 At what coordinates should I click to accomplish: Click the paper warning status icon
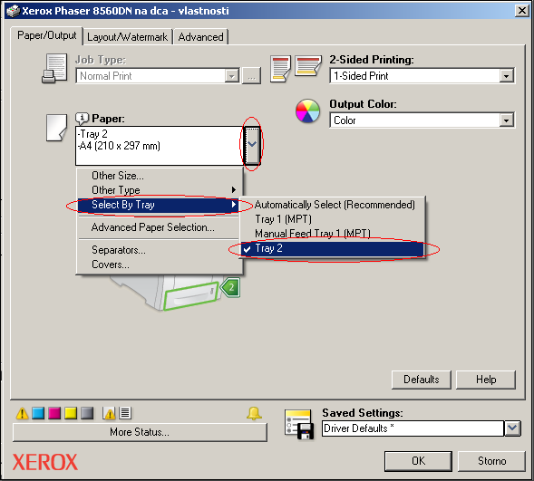click(x=110, y=413)
